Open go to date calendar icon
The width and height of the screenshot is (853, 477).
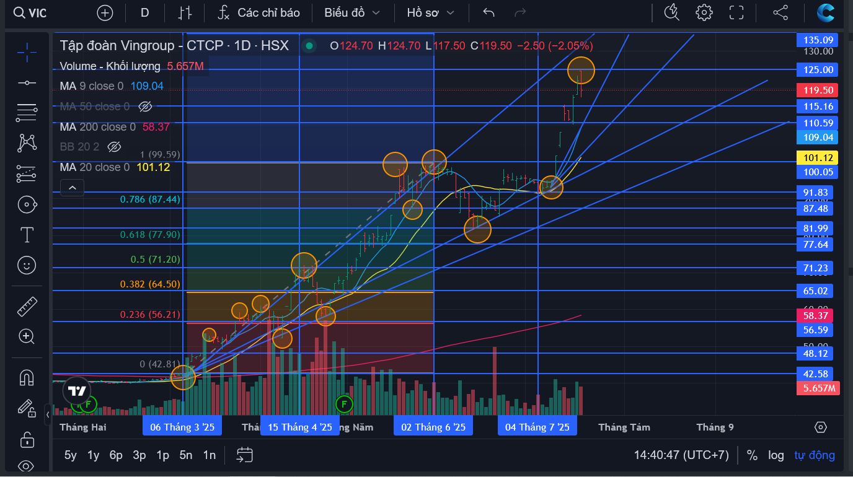pos(244,455)
